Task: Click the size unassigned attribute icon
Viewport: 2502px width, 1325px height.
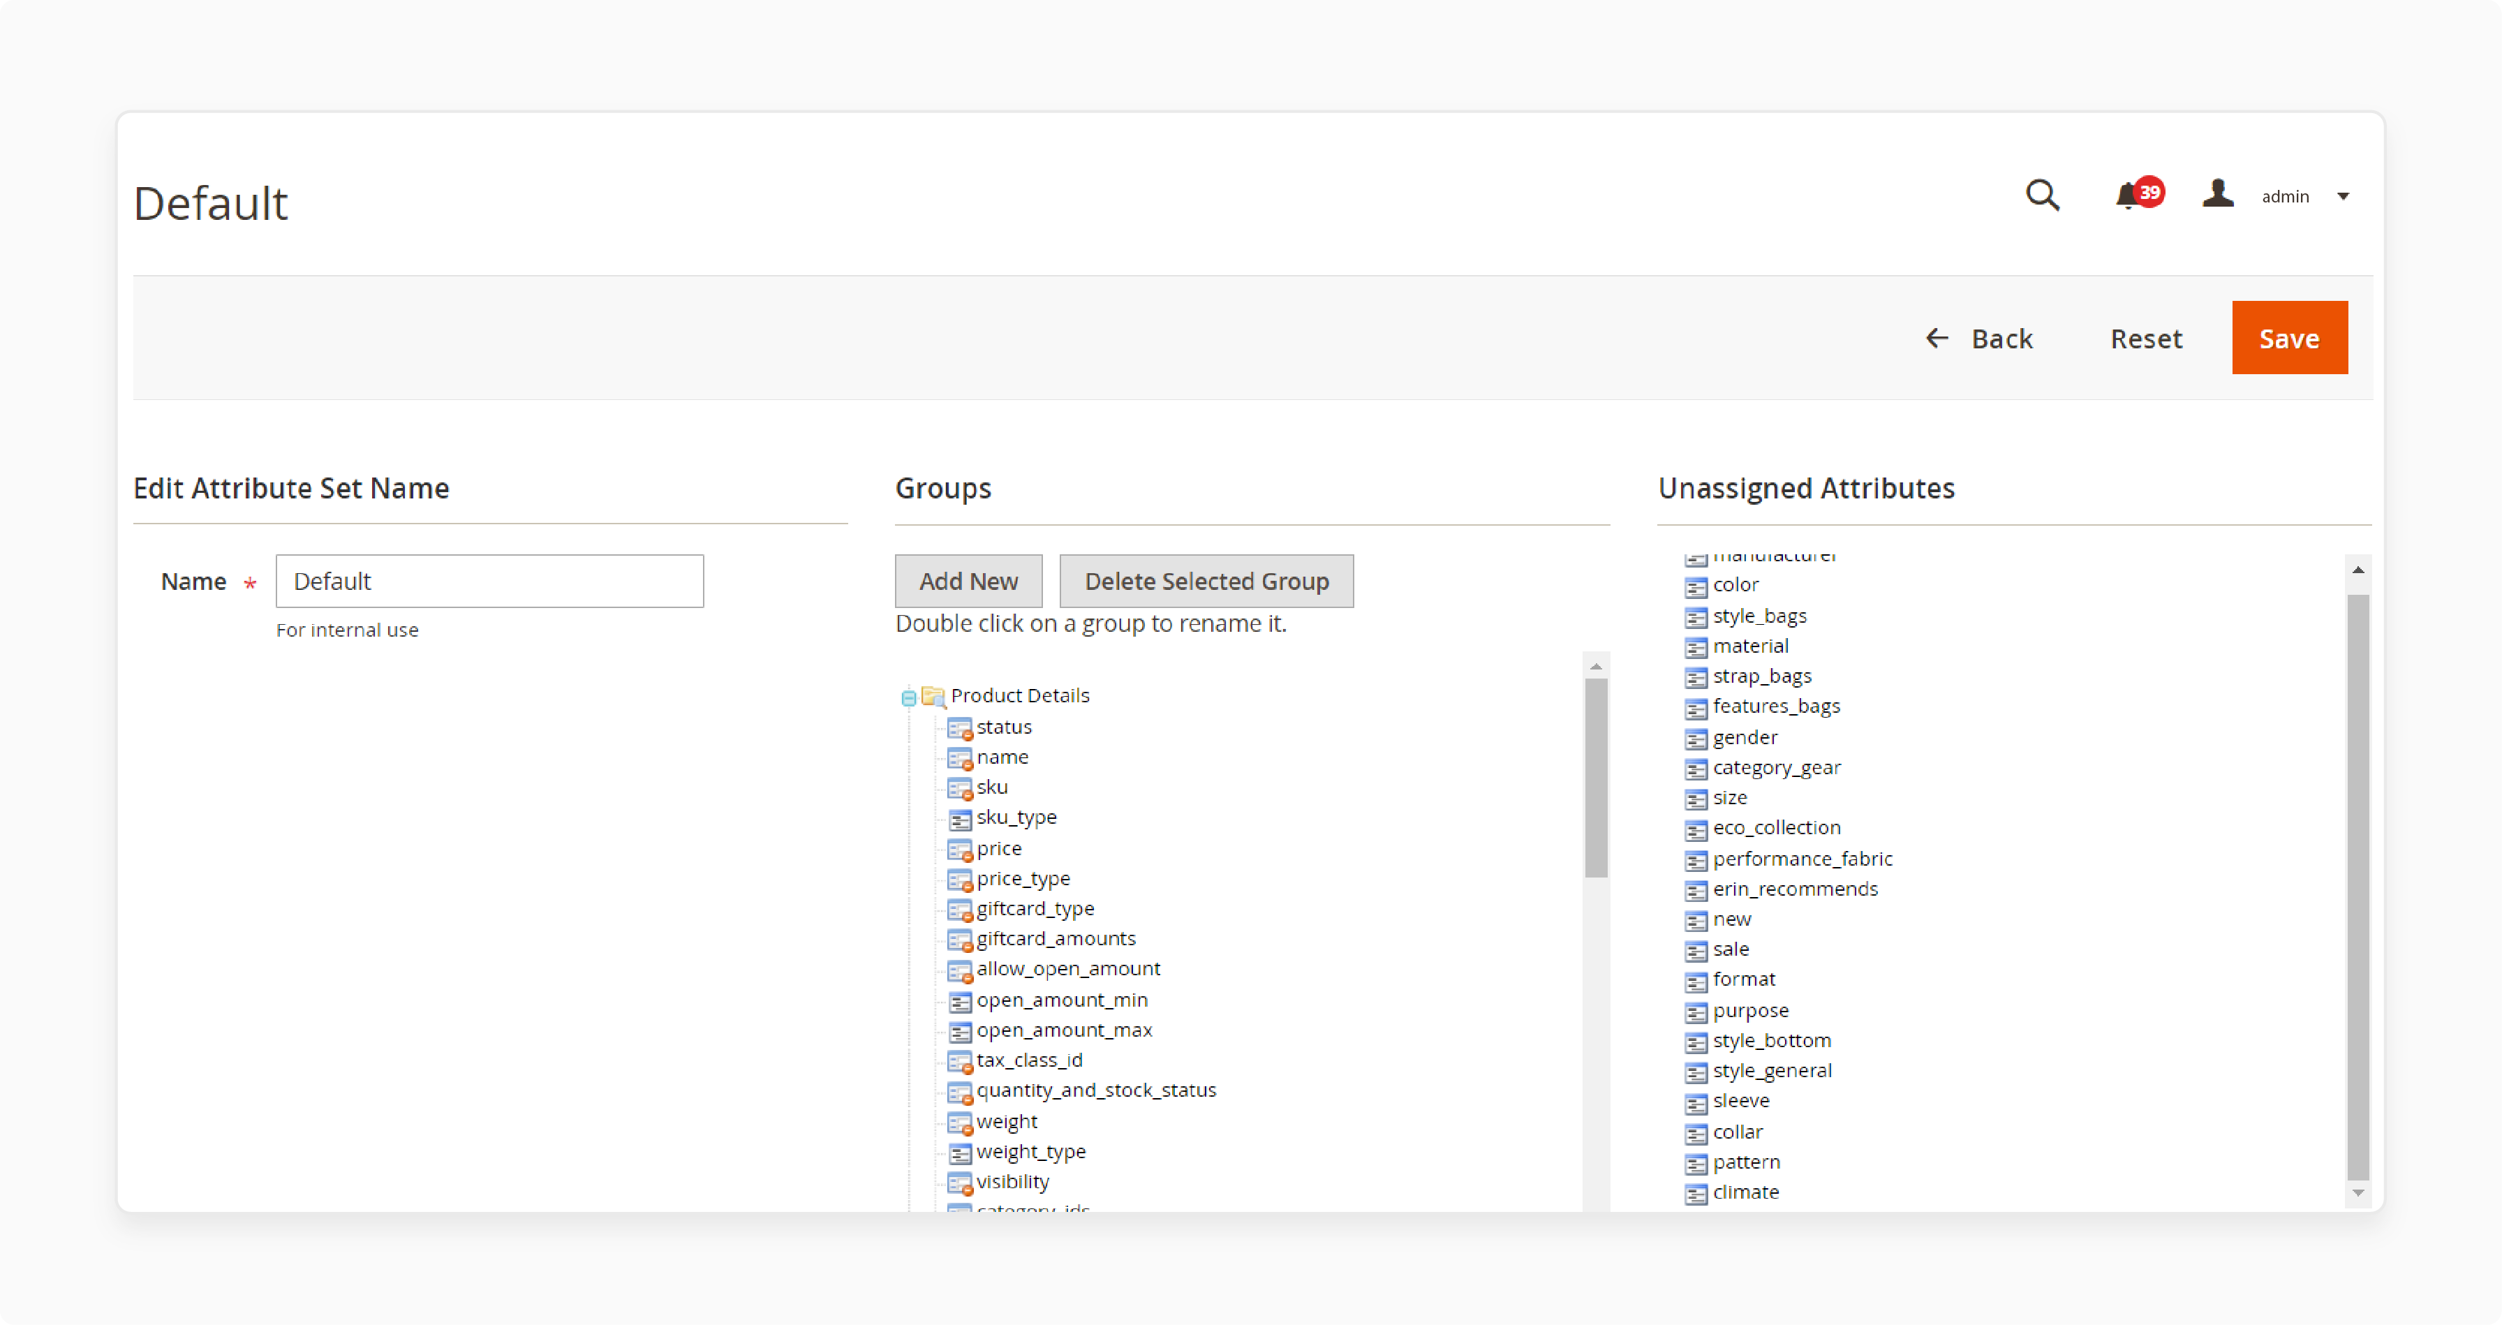Action: [x=1696, y=799]
